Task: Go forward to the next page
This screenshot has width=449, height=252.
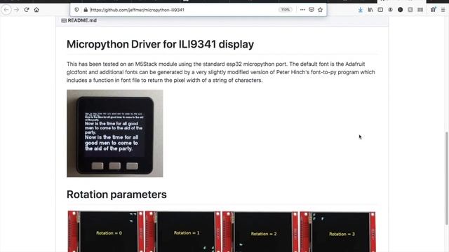Action: 17,10
